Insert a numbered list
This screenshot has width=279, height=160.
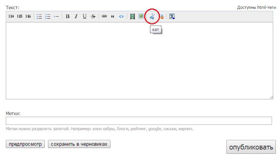pos(48,17)
